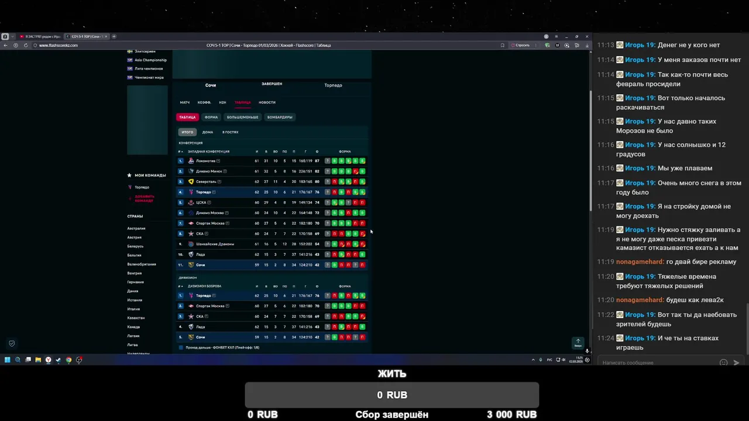Click the ЦСКА team logo
749x421 pixels.
tap(191, 202)
